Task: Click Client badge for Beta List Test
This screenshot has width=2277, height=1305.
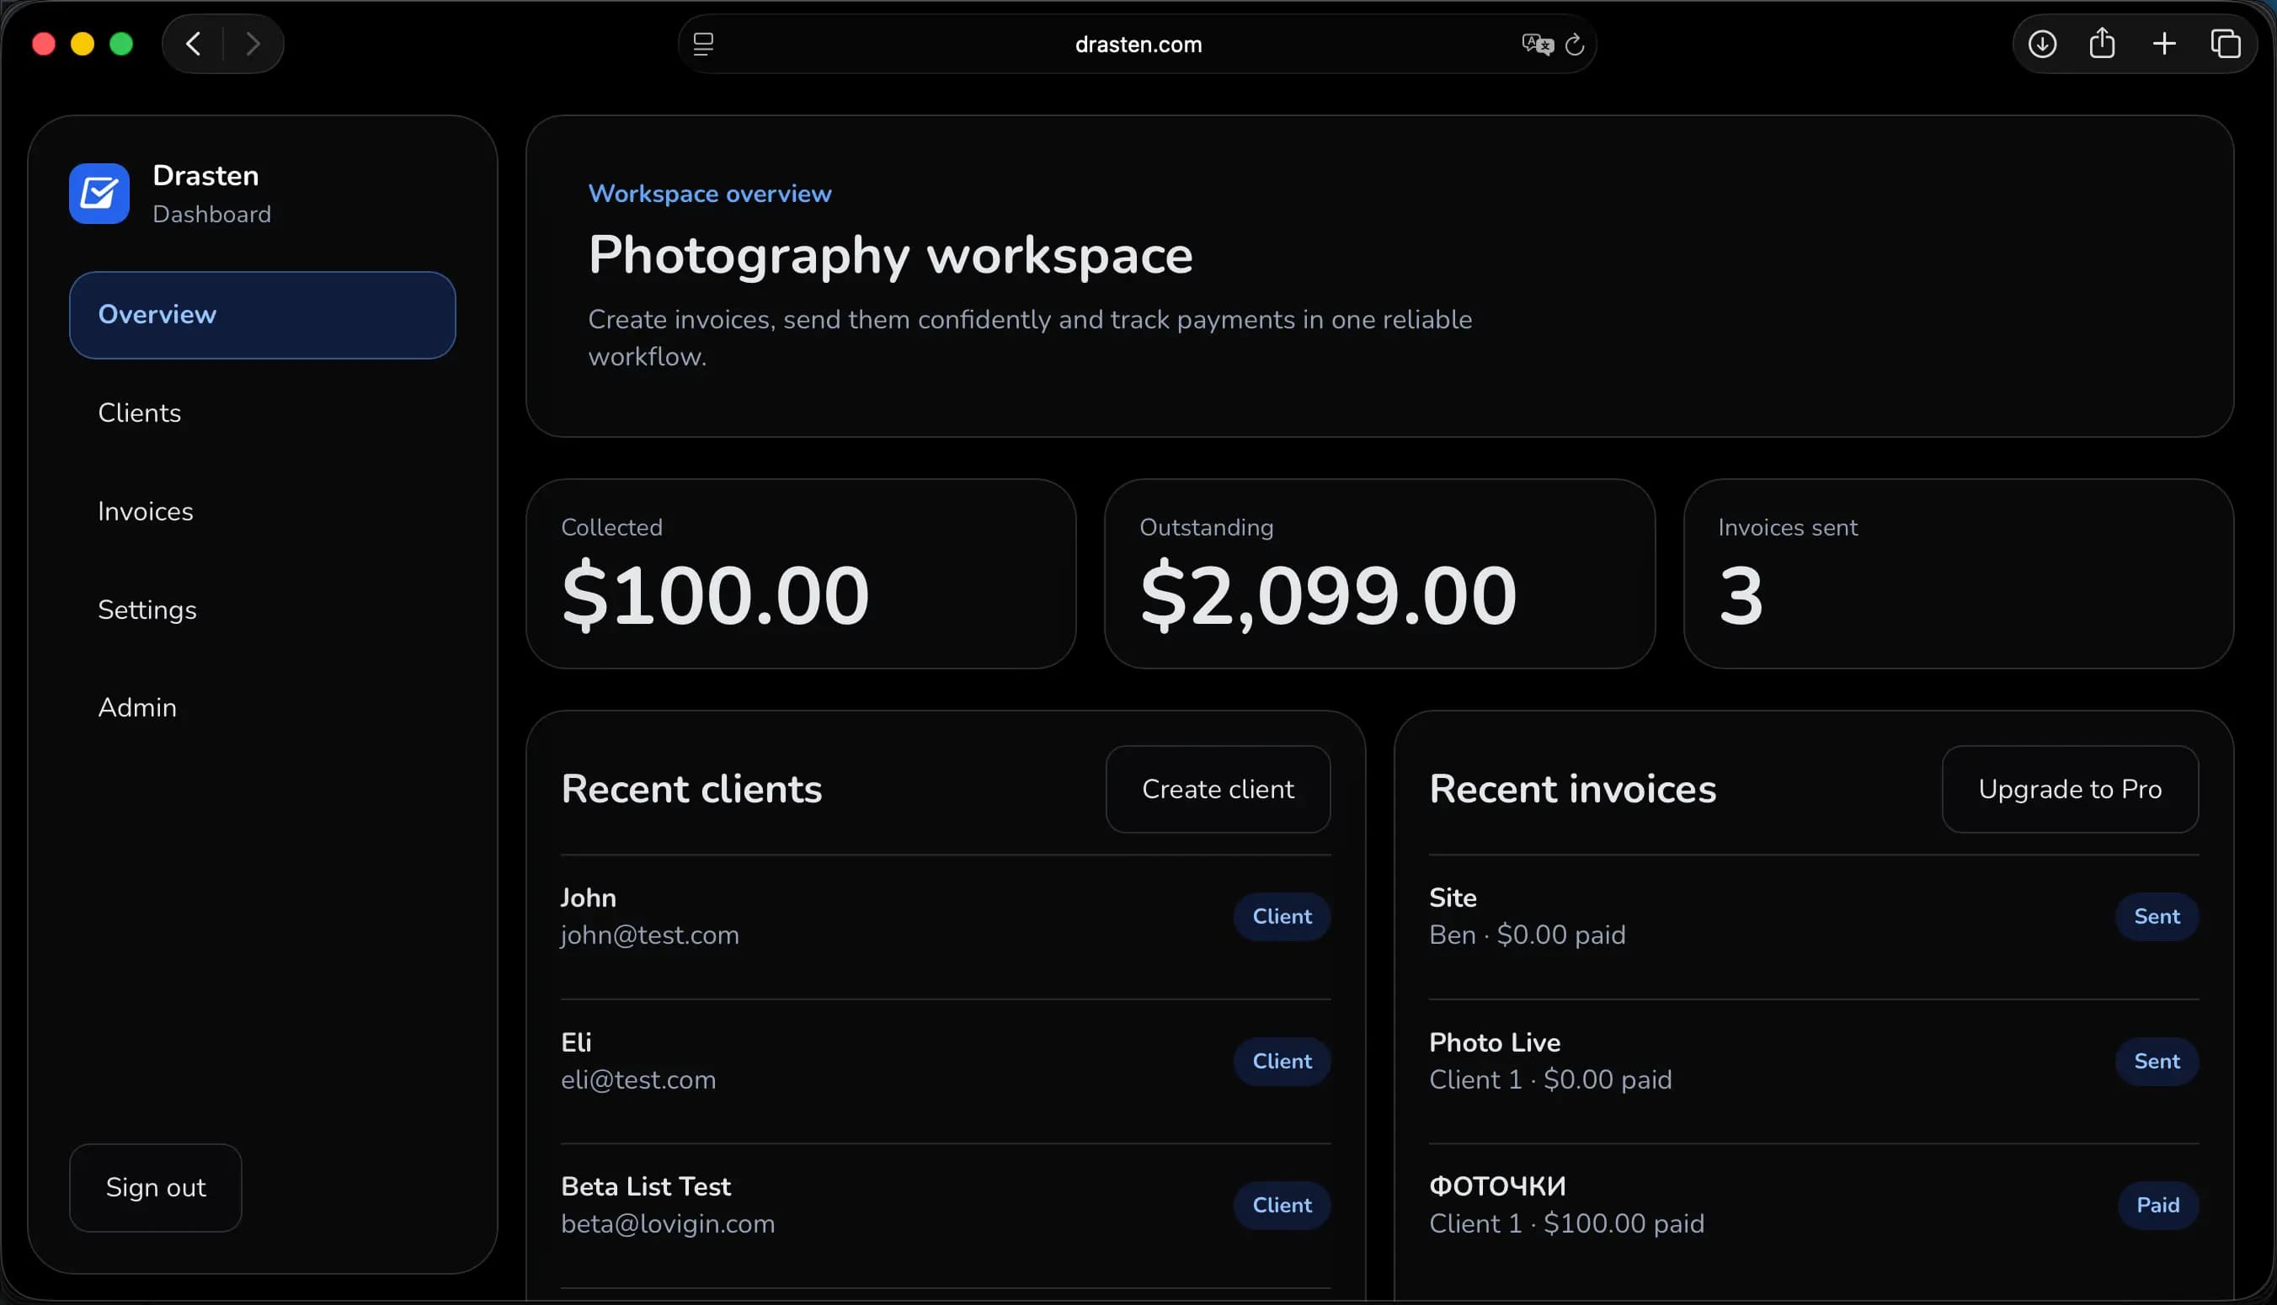Action: click(1282, 1206)
